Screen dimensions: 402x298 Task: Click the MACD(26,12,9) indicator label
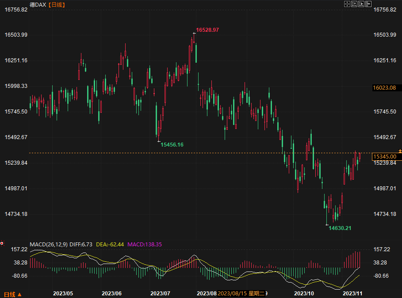click(x=49, y=244)
